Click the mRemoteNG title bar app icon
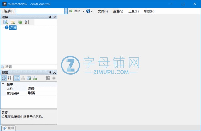This screenshot has width=201, height=131. click(x=4, y=4)
